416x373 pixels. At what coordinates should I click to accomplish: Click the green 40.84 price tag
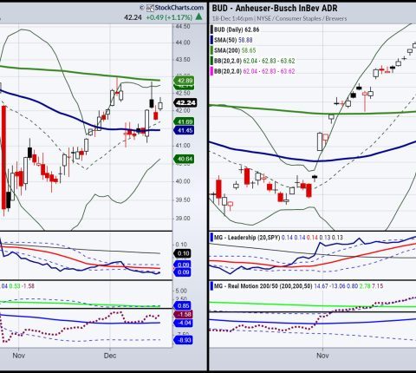pyautogui.click(x=184, y=159)
